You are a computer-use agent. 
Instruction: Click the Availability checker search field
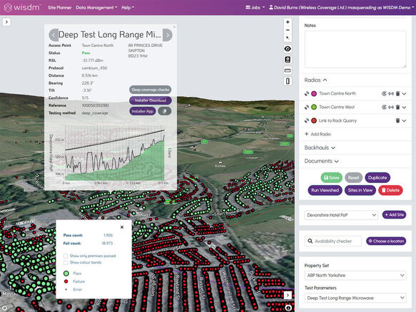point(333,241)
